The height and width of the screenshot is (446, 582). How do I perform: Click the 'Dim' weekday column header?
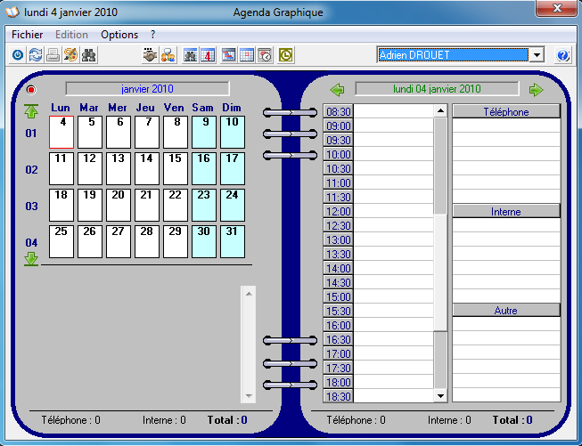tap(232, 108)
